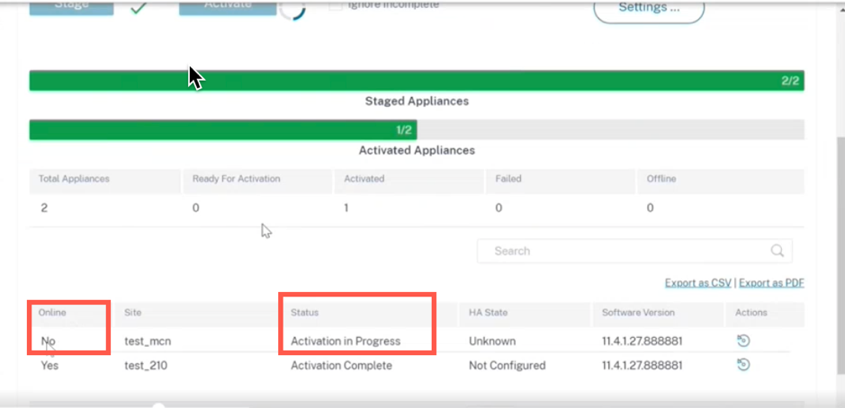Image resolution: width=845 pixels, height=408 pixels.
Task: Click the Staged Appliances progress bar
Action: [x=417, y=81]
